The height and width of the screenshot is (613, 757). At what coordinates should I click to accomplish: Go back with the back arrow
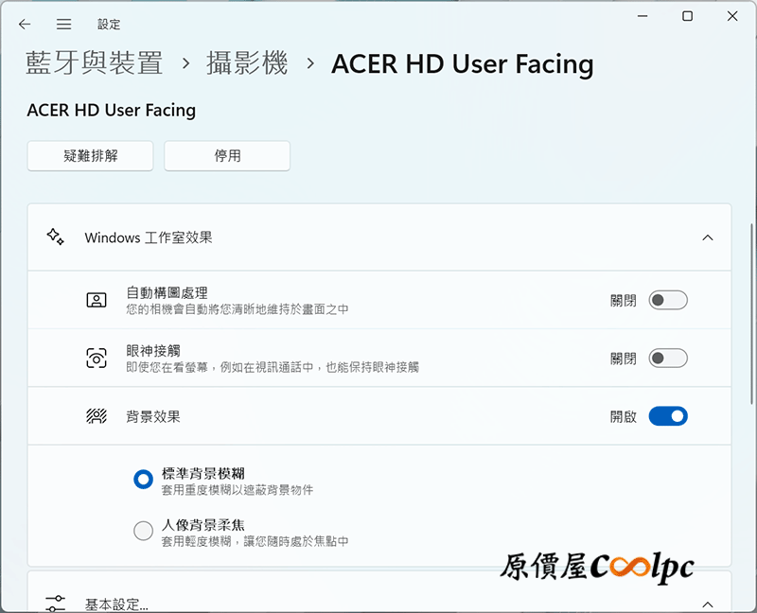25,25
